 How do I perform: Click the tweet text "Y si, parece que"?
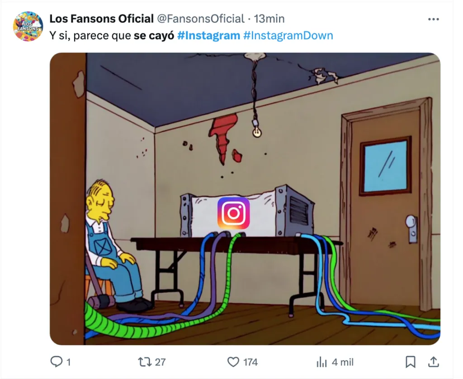click(90, 35)
